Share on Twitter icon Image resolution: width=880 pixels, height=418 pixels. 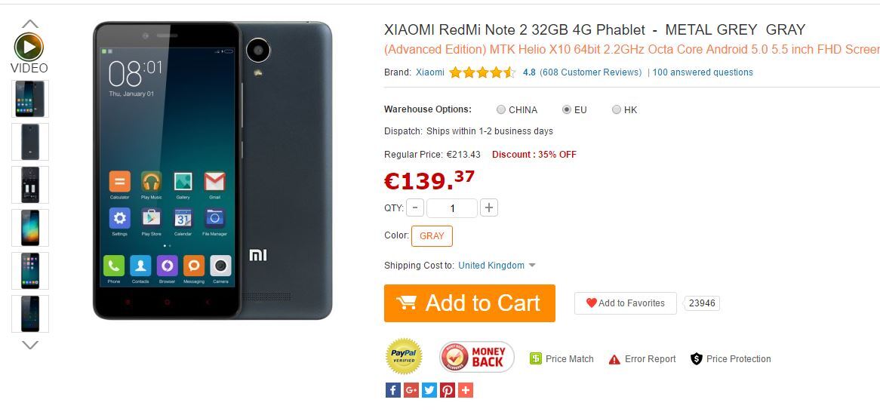[x=429, y=390]
